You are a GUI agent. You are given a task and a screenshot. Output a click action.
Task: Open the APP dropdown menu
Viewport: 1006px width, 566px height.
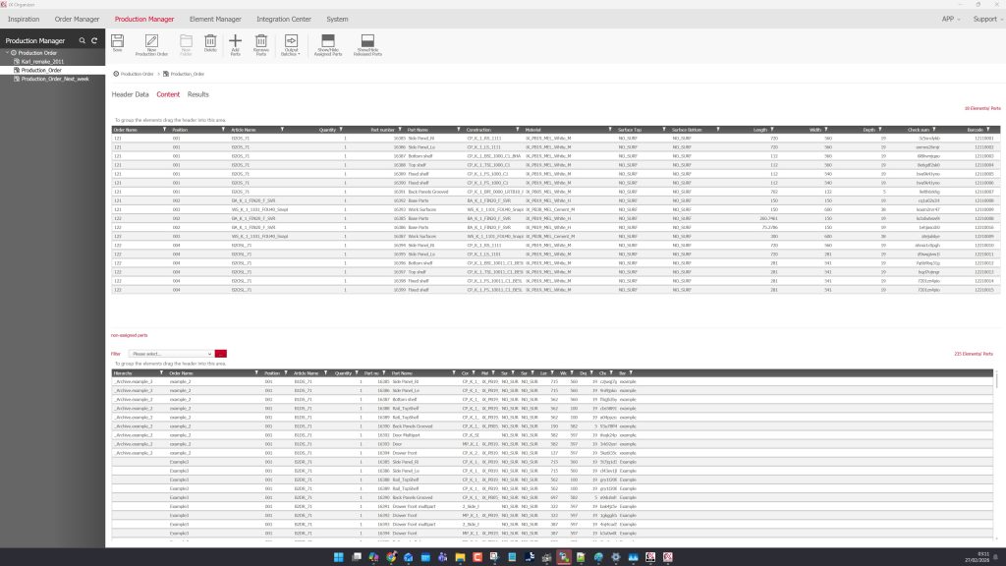click(x=949, y=19)
